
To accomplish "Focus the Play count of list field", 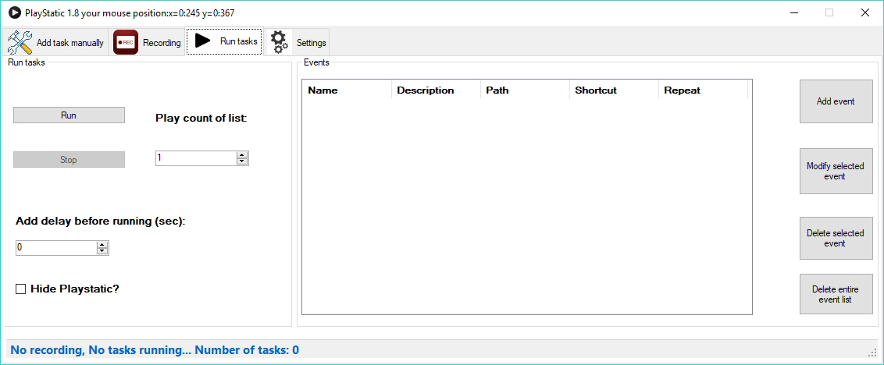I will pos(196,158).
